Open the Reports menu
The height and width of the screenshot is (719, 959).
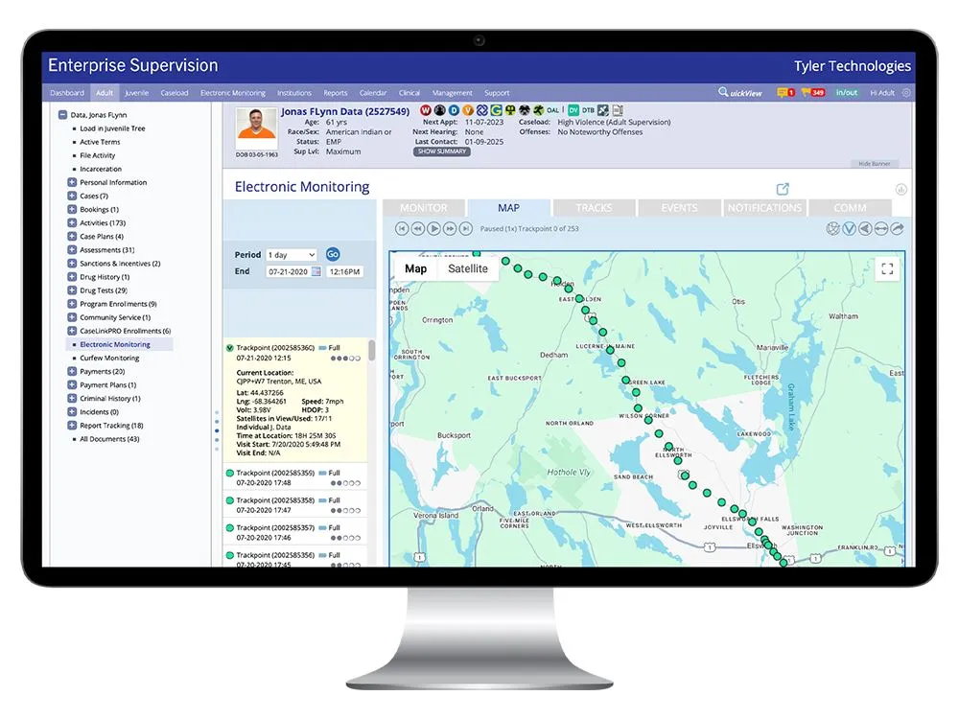click(x=336, y=93)
